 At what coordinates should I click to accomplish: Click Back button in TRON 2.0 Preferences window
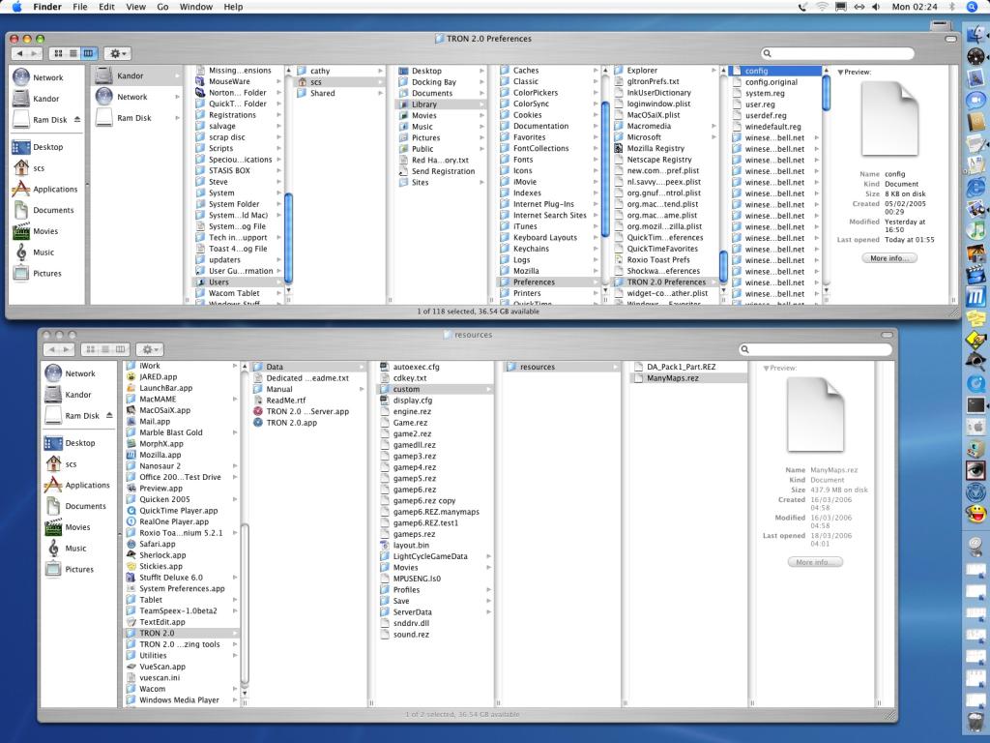20,54
